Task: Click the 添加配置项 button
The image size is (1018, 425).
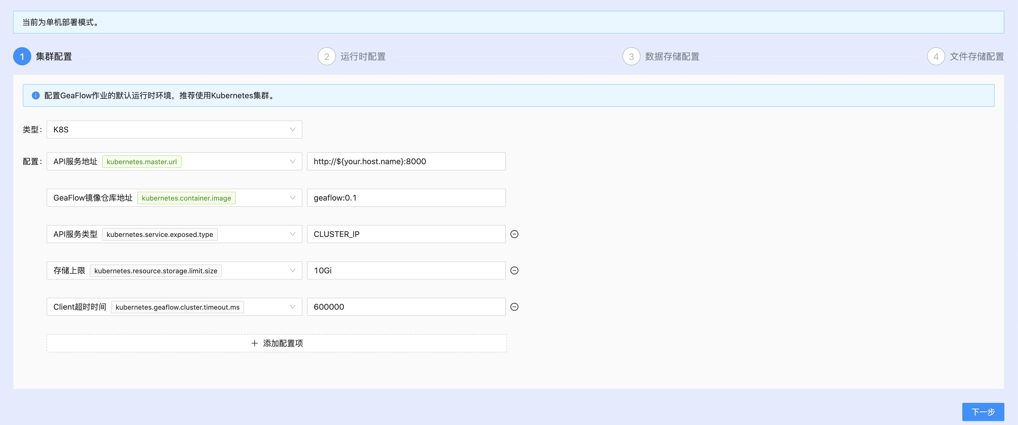Action: point(277,343)
